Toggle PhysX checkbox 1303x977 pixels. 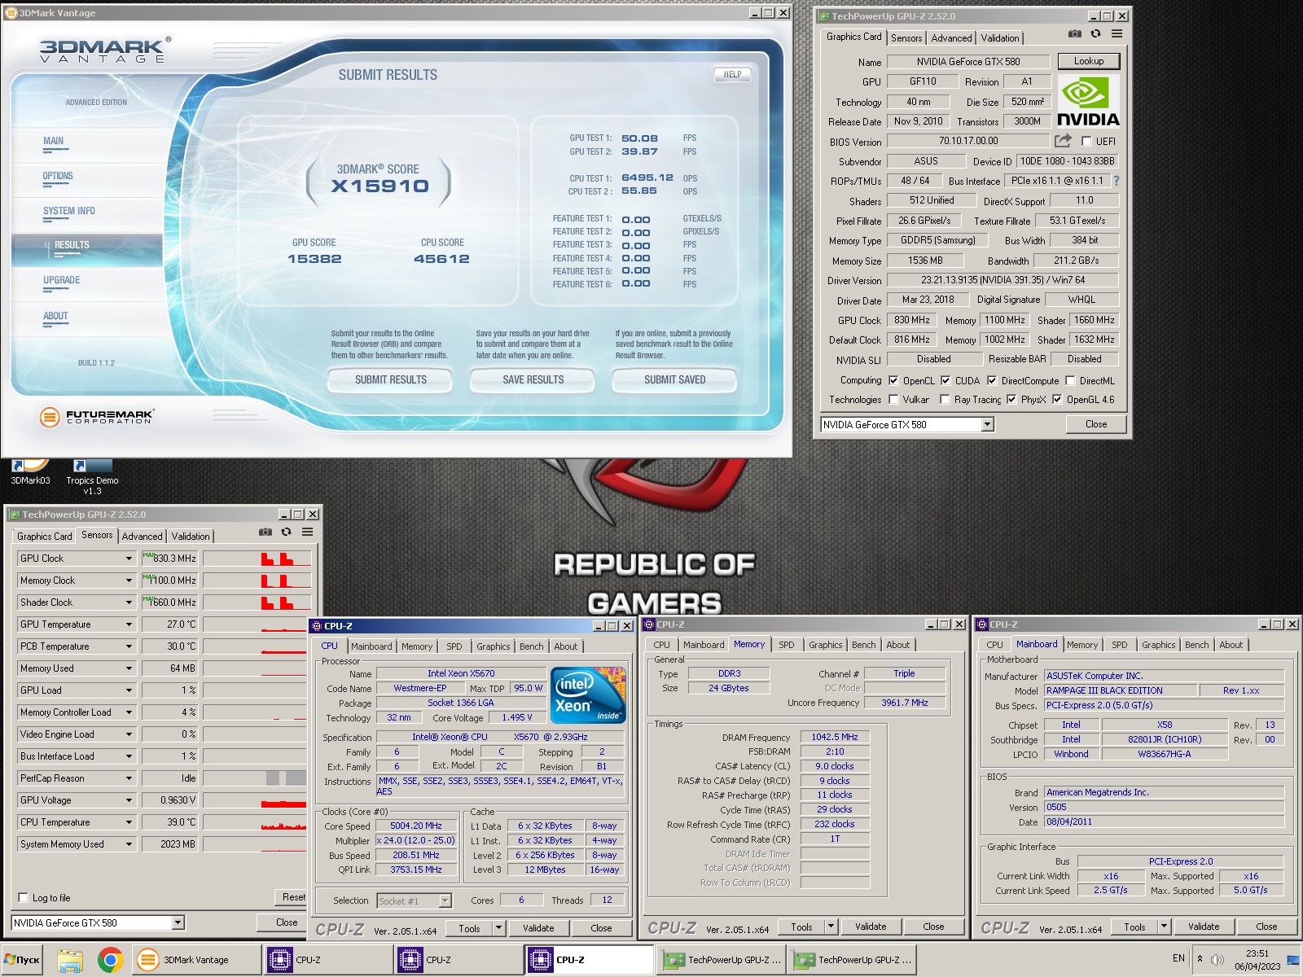pos(1011,399)
